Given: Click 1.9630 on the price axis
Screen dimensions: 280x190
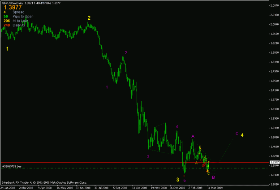Looking at the screenshot, I should click(274, 34).
